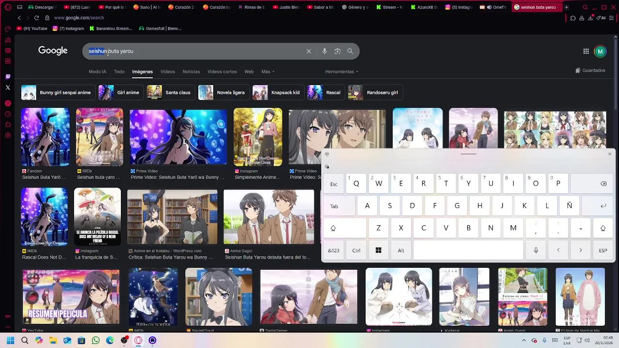The image size is (619, 348).
Task: Switch to Videos search tab
Action: pos(168,72)
